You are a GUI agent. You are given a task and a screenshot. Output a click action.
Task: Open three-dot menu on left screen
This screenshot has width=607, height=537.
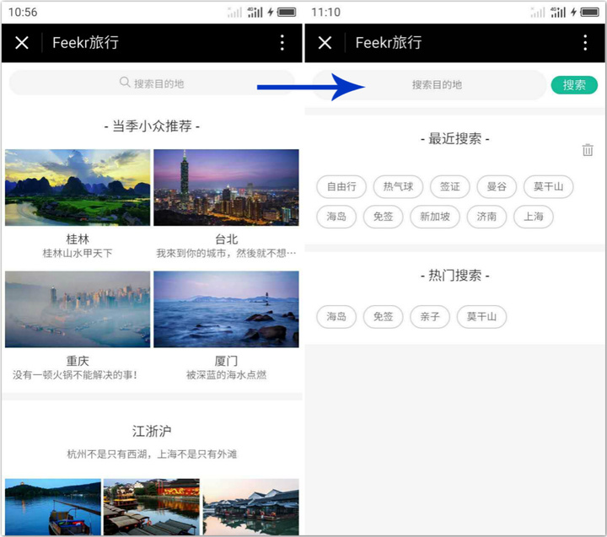pyautogui.click(x=282, y=43)
